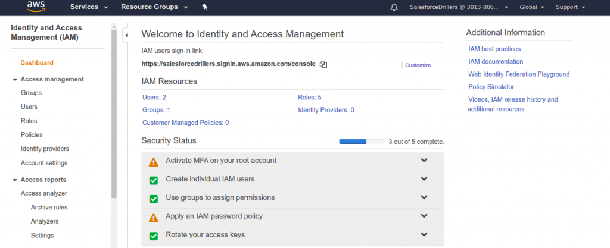Screen dimensions: 610x248
Task: Open the notifications bell icon
Action: [x=394, y=7]
